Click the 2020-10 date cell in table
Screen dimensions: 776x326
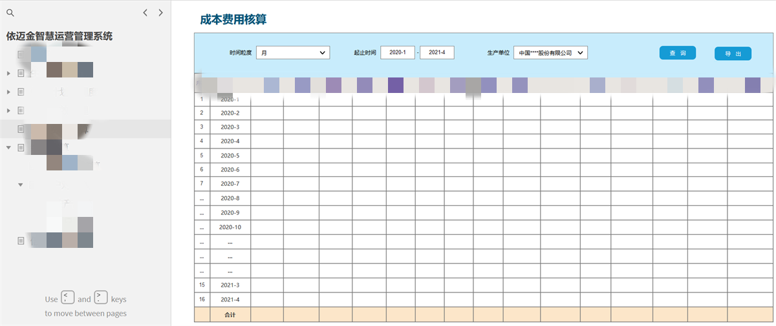point(230,227)
